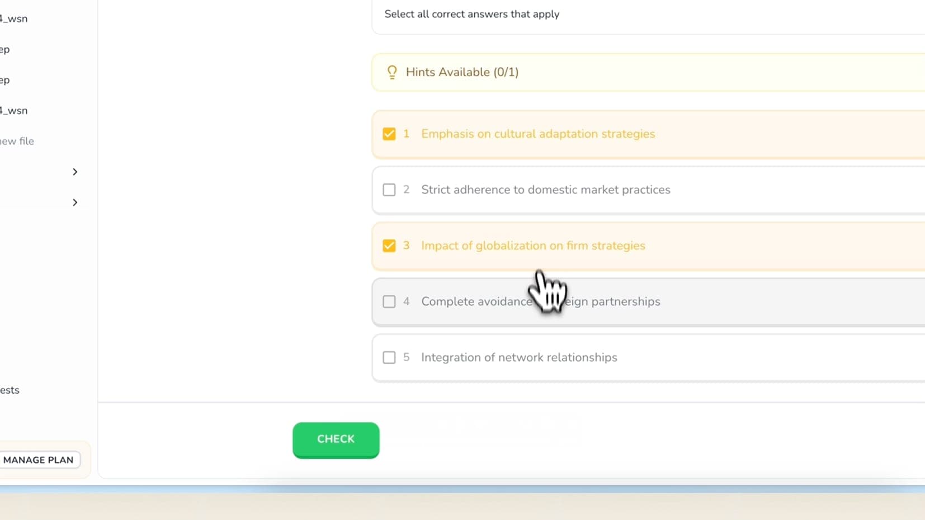
Task: Expand the upper sidebar chevron
Action: [x=75, y=172]
